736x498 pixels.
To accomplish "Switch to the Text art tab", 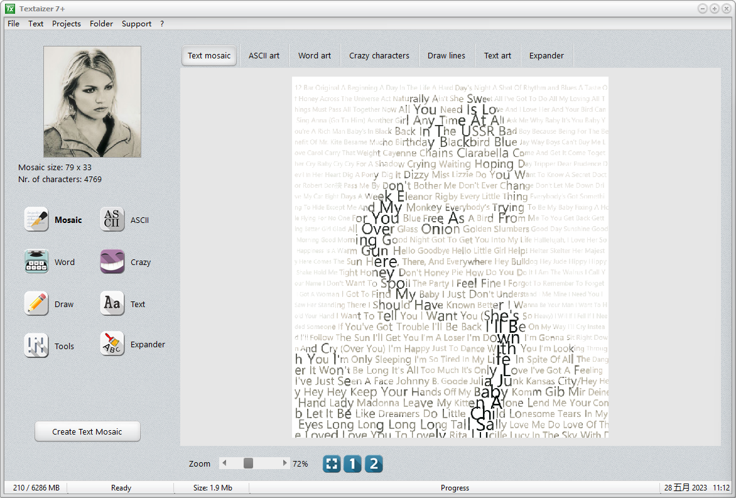I will (497, 55).
